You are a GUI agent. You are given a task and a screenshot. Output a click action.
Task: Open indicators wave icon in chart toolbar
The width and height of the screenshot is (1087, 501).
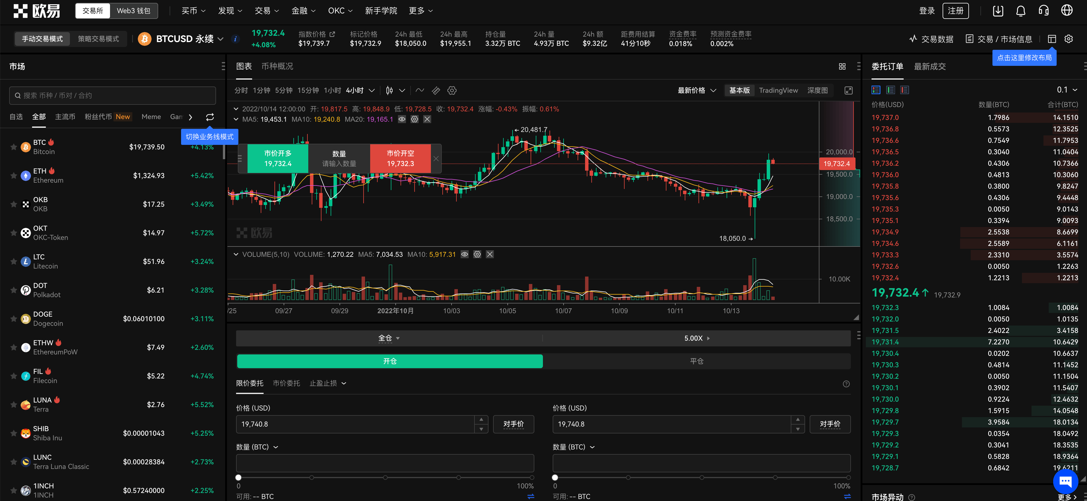[x=419, y=90]
